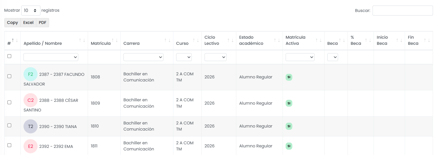Click Bachiller en Comunicación in 1810 row
The height and width of the screenshot is (155, 438).
139,126
